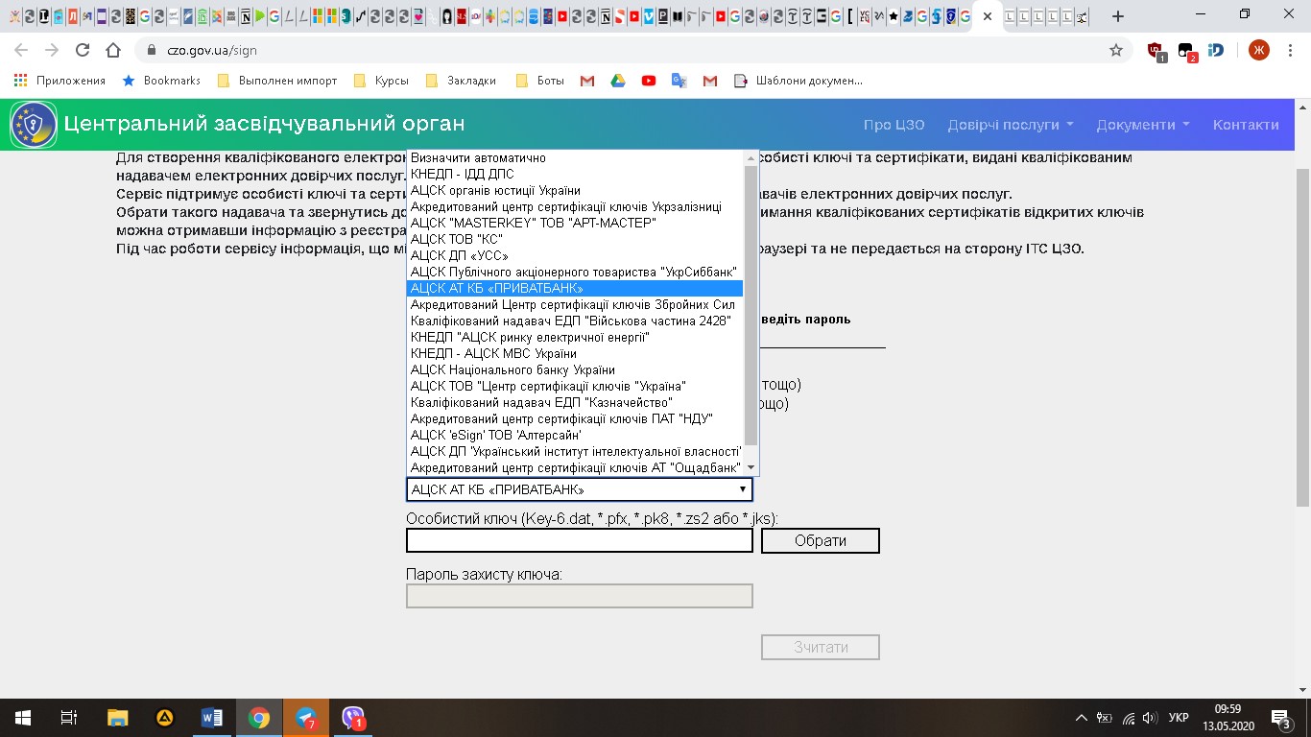This screenshot has width=1311, height=737.
Task: Bookmark this page with the star icon
Action: pyautogui.click(x=1115, y=50)
